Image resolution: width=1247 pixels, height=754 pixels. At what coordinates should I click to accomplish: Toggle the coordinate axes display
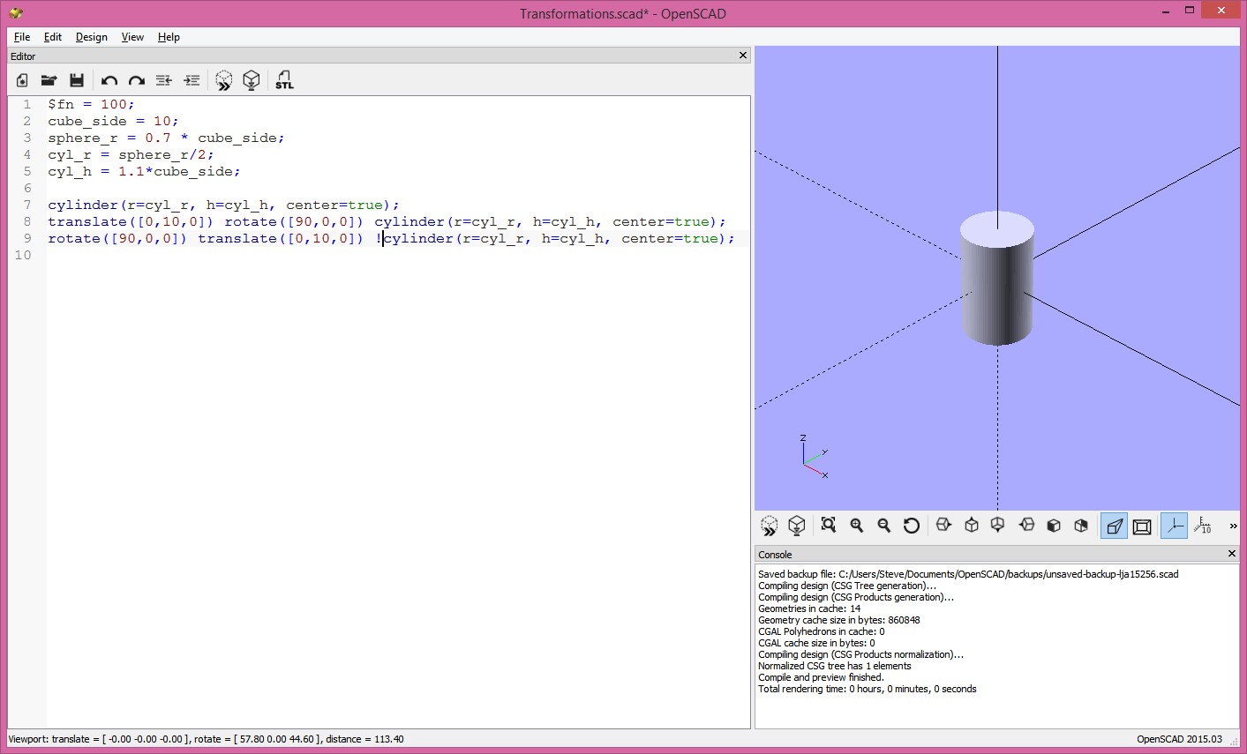tap(1174, 525)
